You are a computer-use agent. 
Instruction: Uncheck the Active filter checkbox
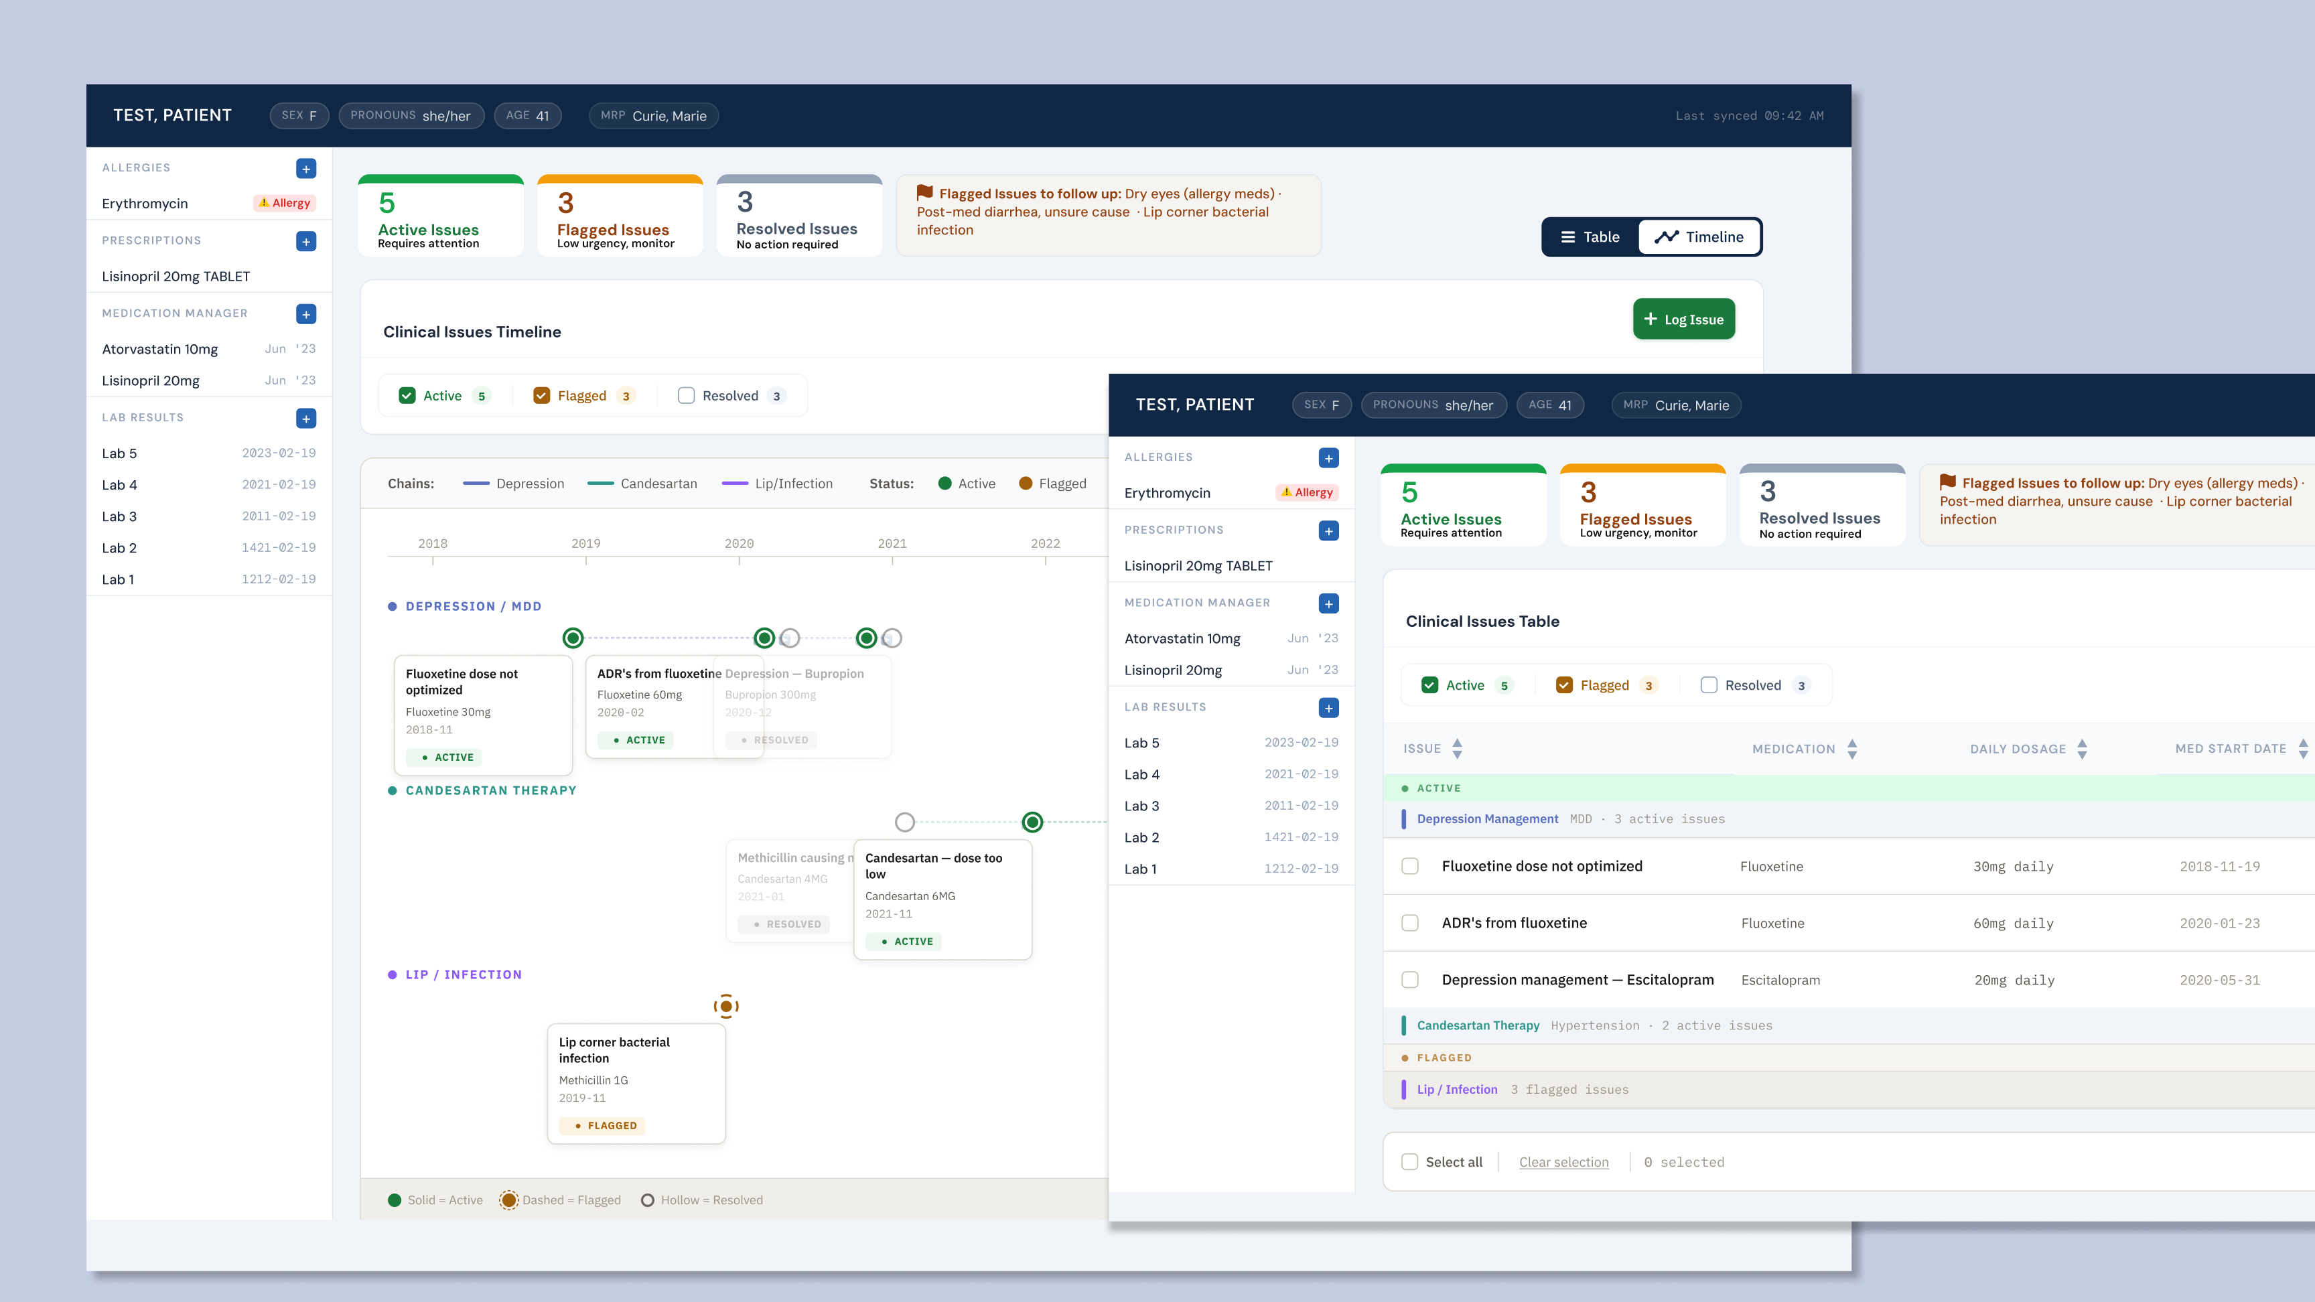click(1431, 684)
